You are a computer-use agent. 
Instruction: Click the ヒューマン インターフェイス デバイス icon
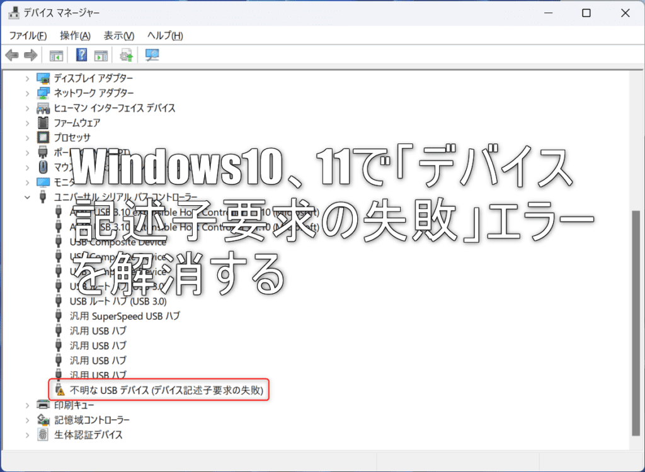(43, 108)
